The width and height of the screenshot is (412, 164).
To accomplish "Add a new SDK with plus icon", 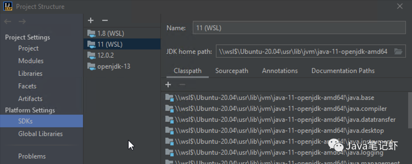I will click(x=91, y=21).
